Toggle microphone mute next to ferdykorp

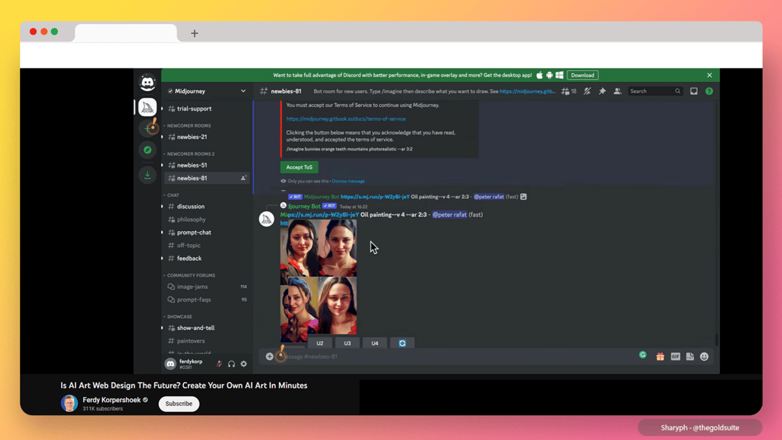tap(219, 364)
